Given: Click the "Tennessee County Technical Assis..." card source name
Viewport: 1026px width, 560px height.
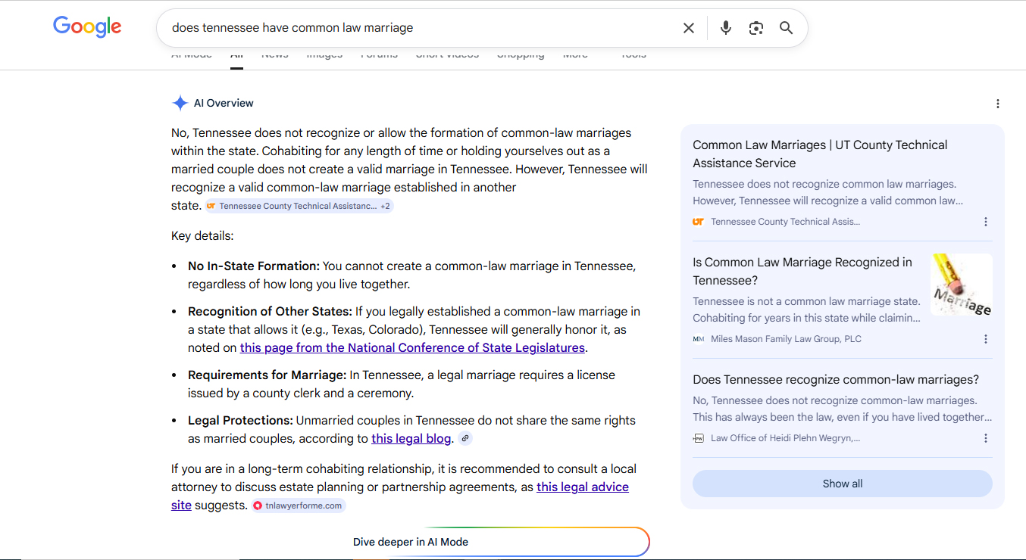Looking at the screenshot, I should pyautogui.click(x=785, y=222).
